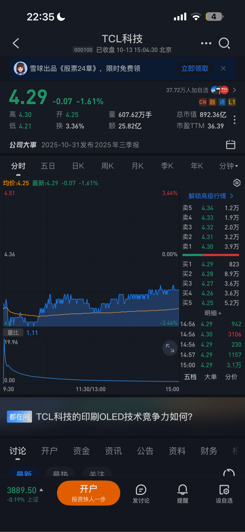
Task: Expand more quote details vertical dots
Action: [x=234, y=120]
